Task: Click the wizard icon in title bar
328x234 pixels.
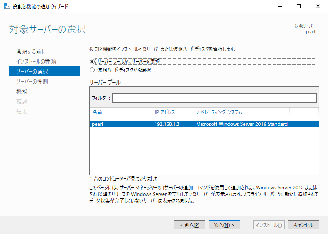Action: tap(7, 7)
